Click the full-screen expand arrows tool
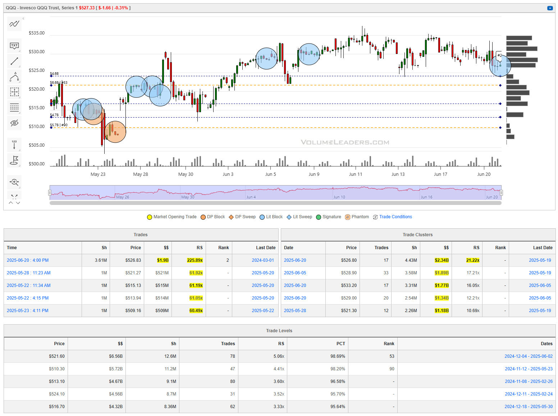Screen dimensions: 558x416 [14, 196]
